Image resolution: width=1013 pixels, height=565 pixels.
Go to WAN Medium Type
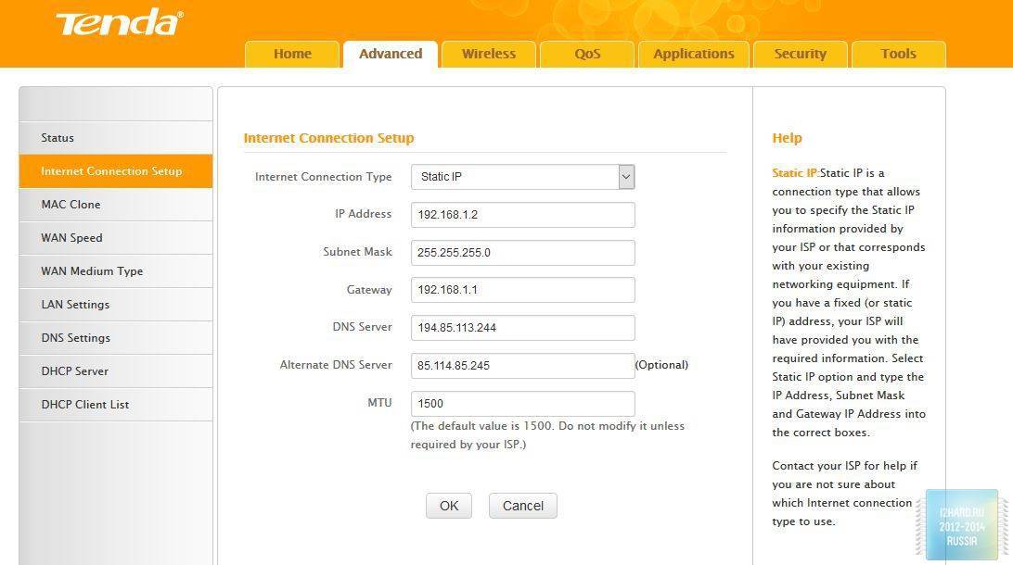(x=92, y=271)
